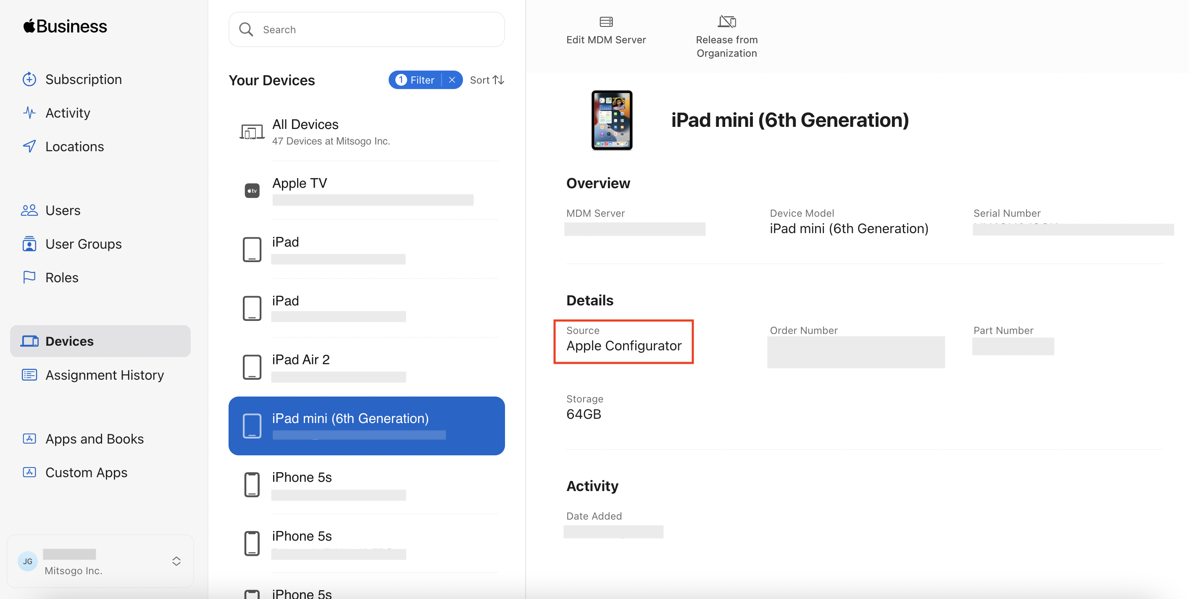This screenshot has width=1189, height=599.
Task: Click the Users icon in sidebar
Action: (29, 209)
